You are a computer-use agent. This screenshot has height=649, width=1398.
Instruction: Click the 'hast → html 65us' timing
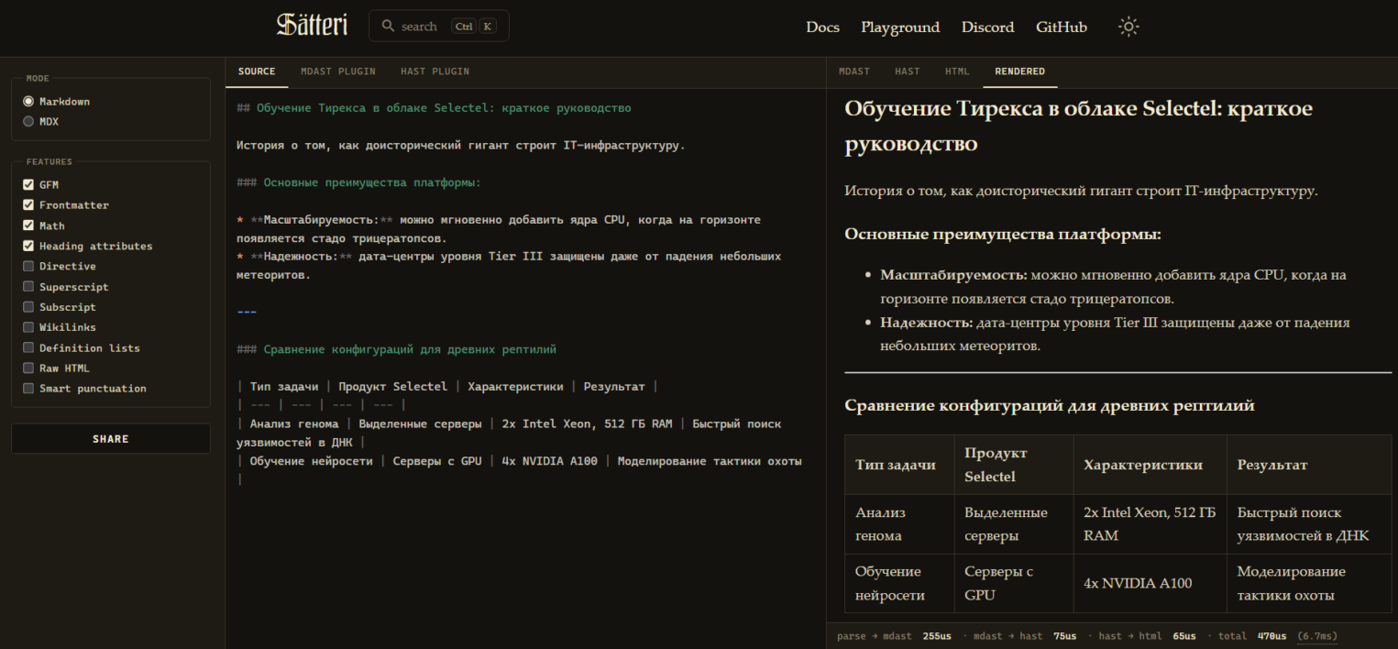pos(1148,636)
